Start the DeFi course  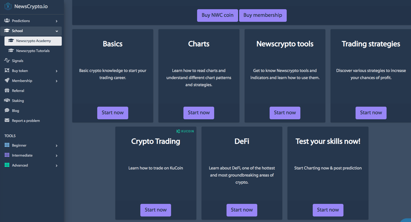tap(242, 210)
